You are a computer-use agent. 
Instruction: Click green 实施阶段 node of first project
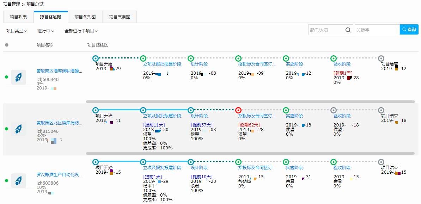tap(286, 58)
